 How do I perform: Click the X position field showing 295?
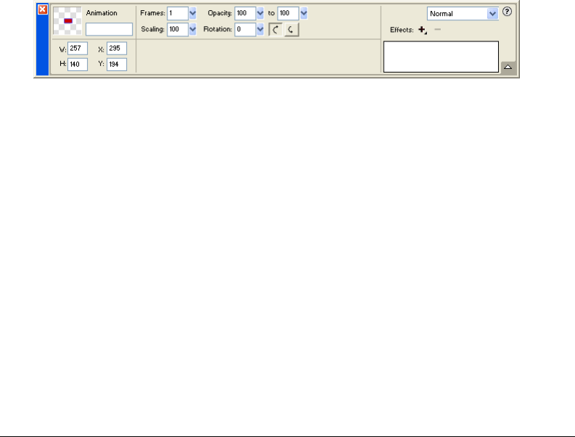(x=117, y=49)
